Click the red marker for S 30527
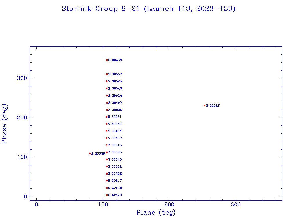Image resolution: width=297 pixels, height=223 pixels. tap(204, 105)
